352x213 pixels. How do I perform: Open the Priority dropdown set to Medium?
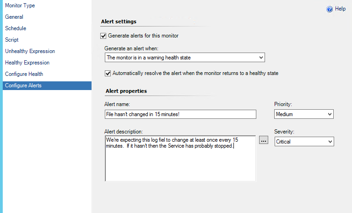[x=304, y=114]
